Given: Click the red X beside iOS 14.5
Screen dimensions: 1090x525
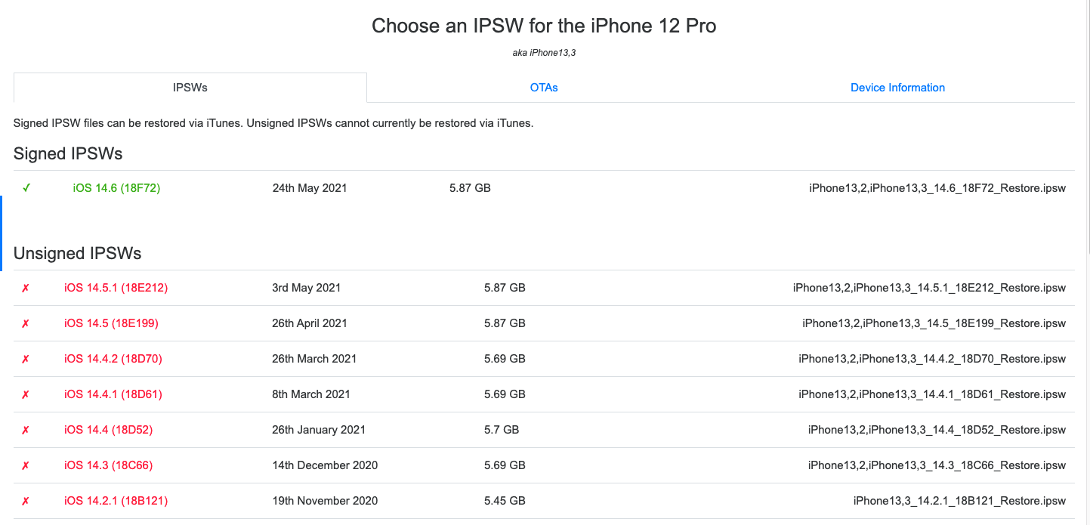Looking at the screenshot, I should [25, 323].
